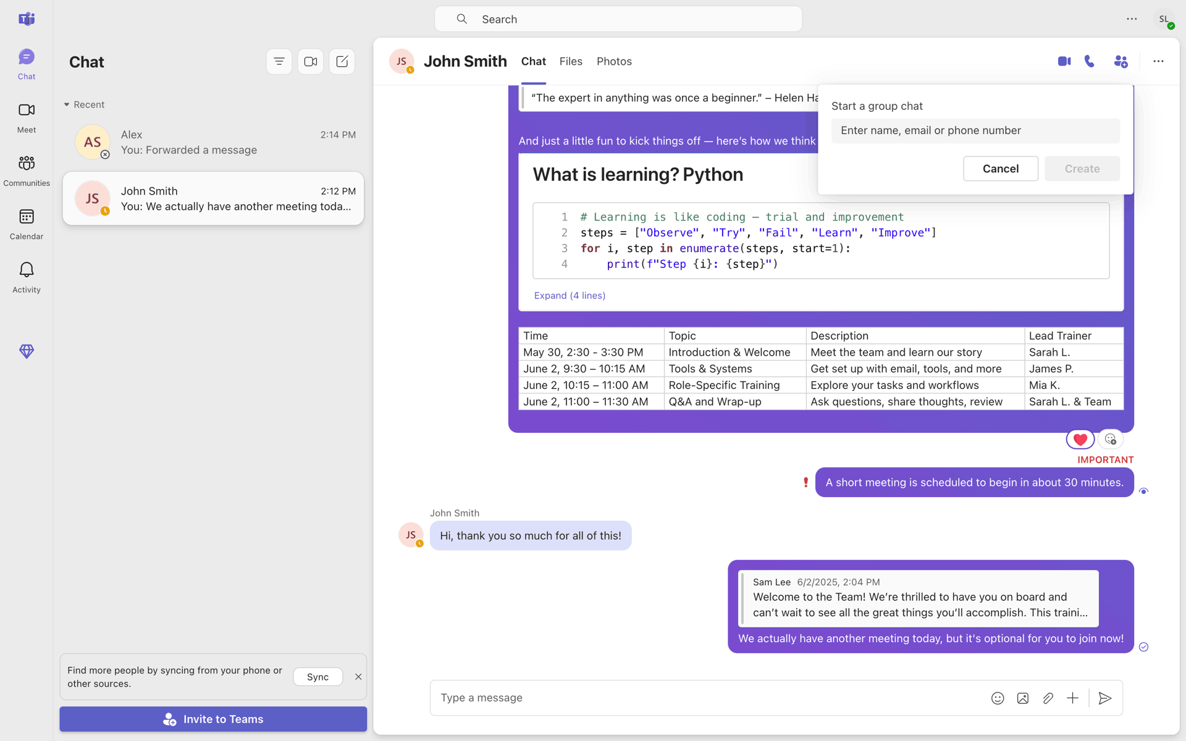Start an audio call with John Smith
Viewport: 1186px width, 741px height.
pos(1090,61)
